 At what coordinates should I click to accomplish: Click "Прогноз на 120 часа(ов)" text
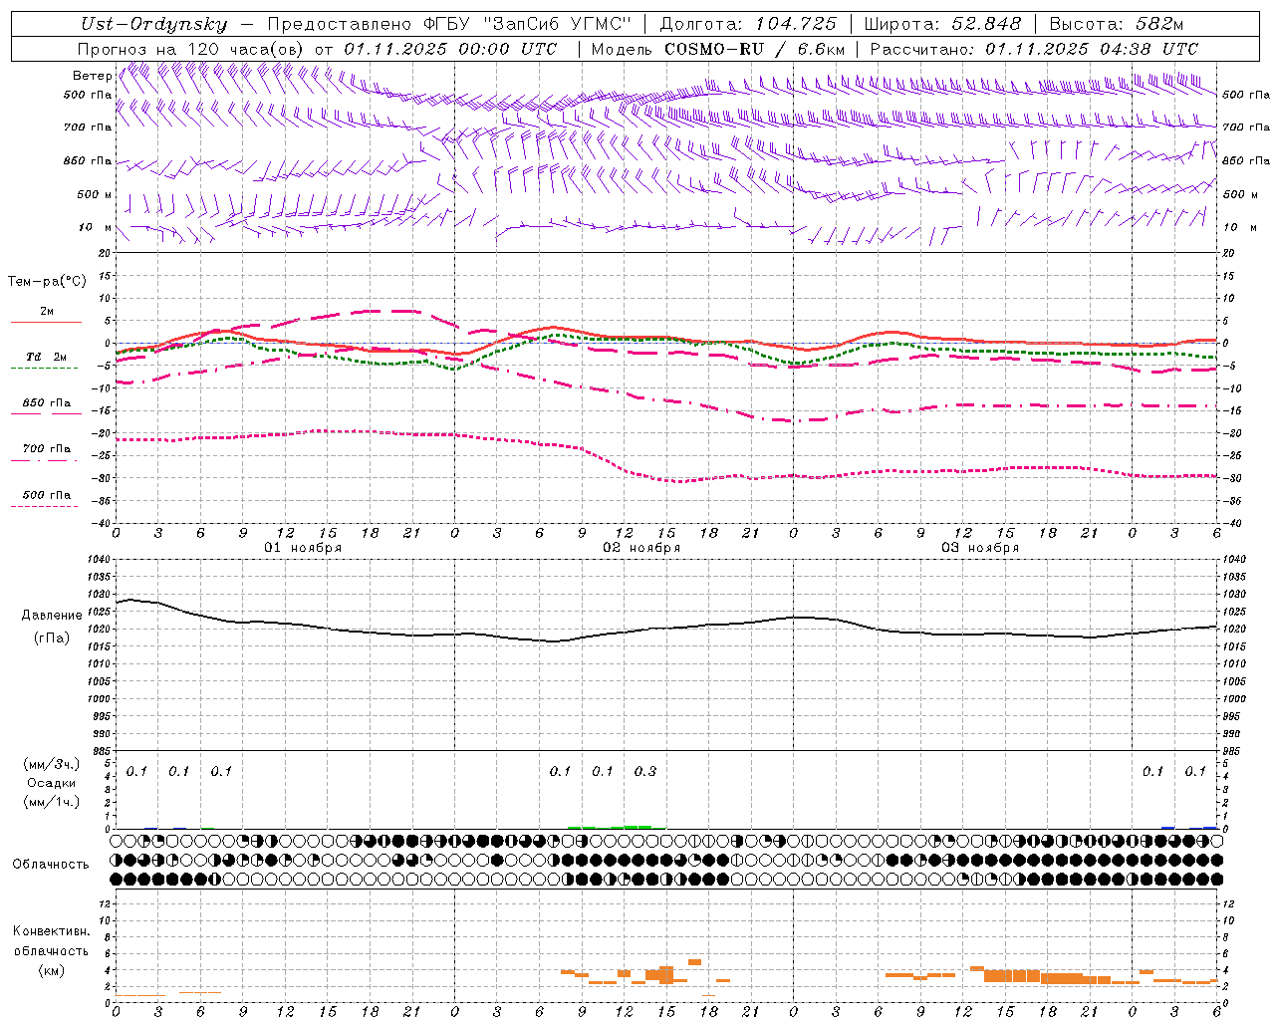pos(192,49)
